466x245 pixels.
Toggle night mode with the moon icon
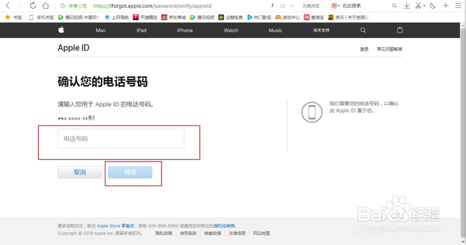point(433,6)
